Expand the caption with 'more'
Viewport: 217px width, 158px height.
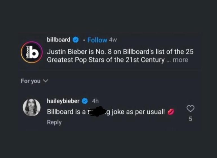point(180,60)
